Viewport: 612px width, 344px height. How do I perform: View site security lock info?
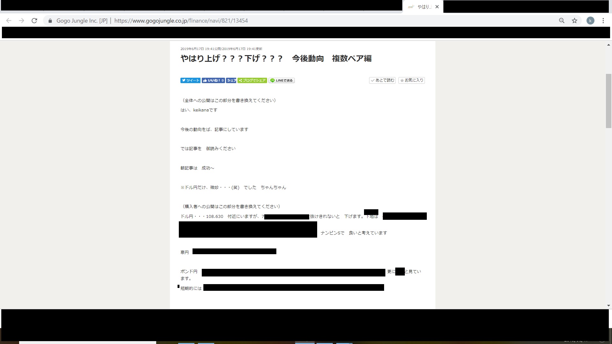pos(50,21)
